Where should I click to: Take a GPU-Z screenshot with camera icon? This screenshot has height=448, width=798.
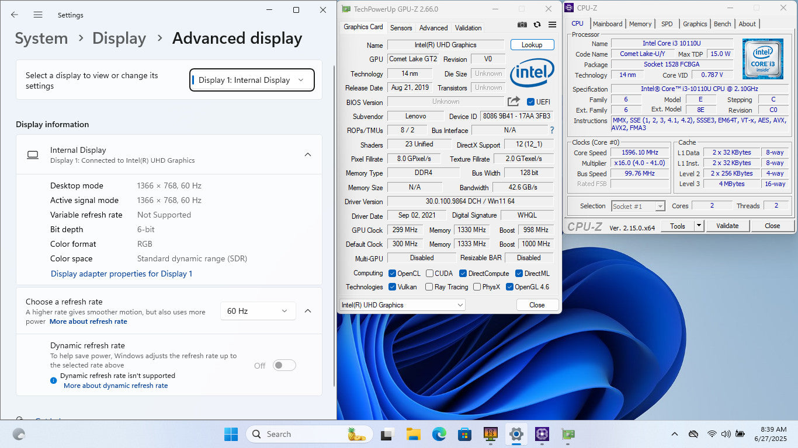coord(522,24)
